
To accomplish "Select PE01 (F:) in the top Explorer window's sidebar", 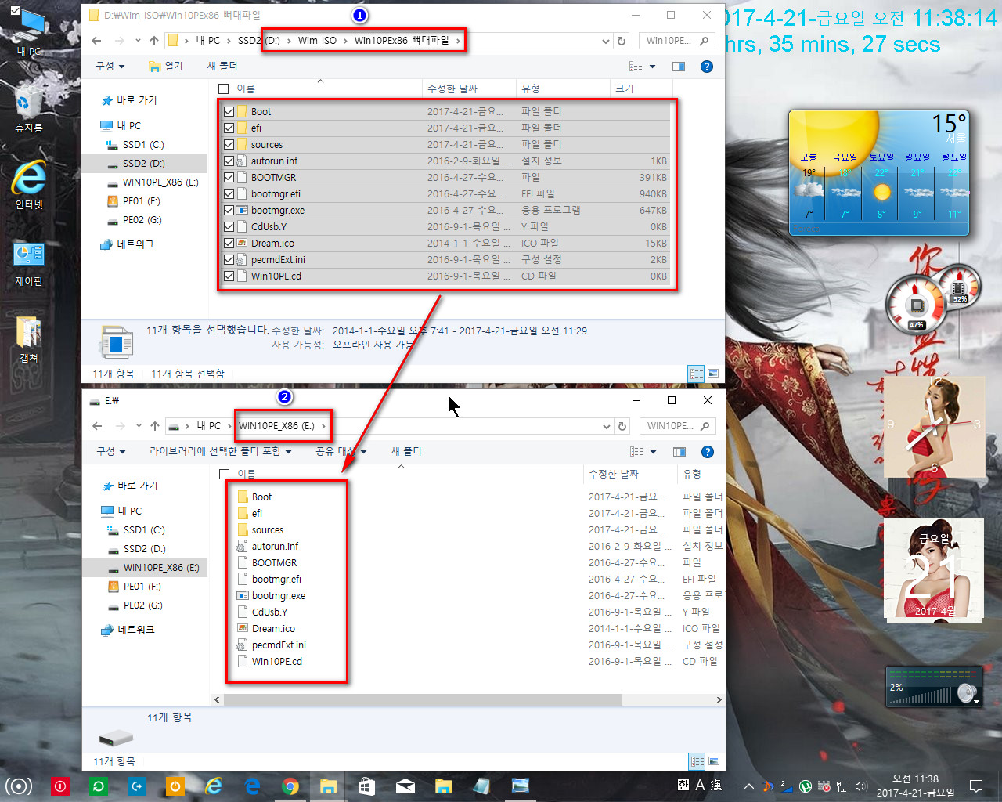I will [141, 201].
